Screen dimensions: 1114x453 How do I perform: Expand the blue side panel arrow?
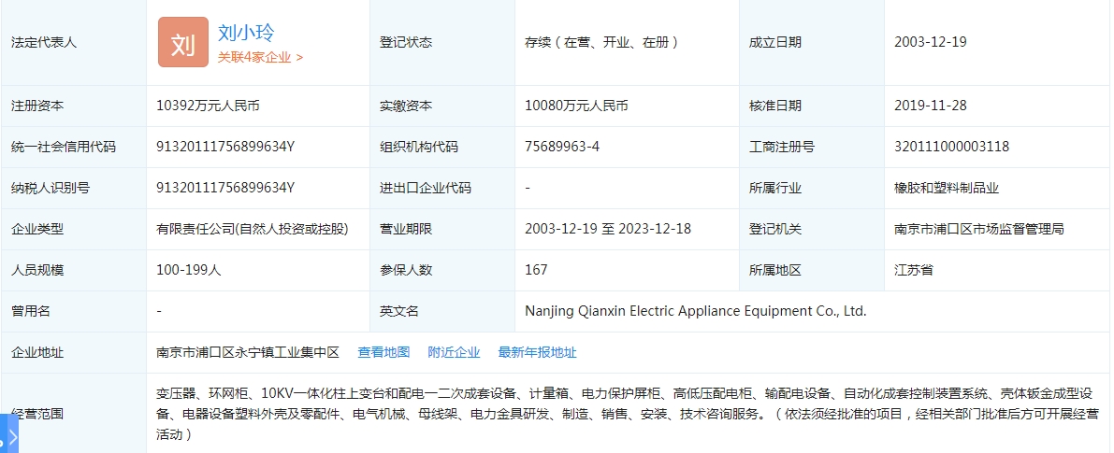point(9,436)
